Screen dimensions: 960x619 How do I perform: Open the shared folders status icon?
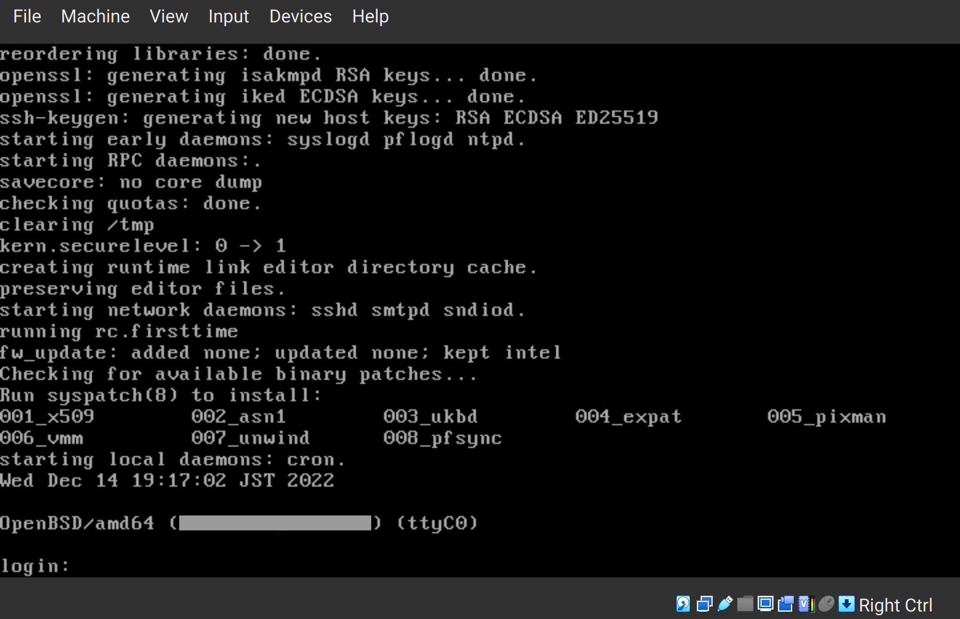(745, 604)
